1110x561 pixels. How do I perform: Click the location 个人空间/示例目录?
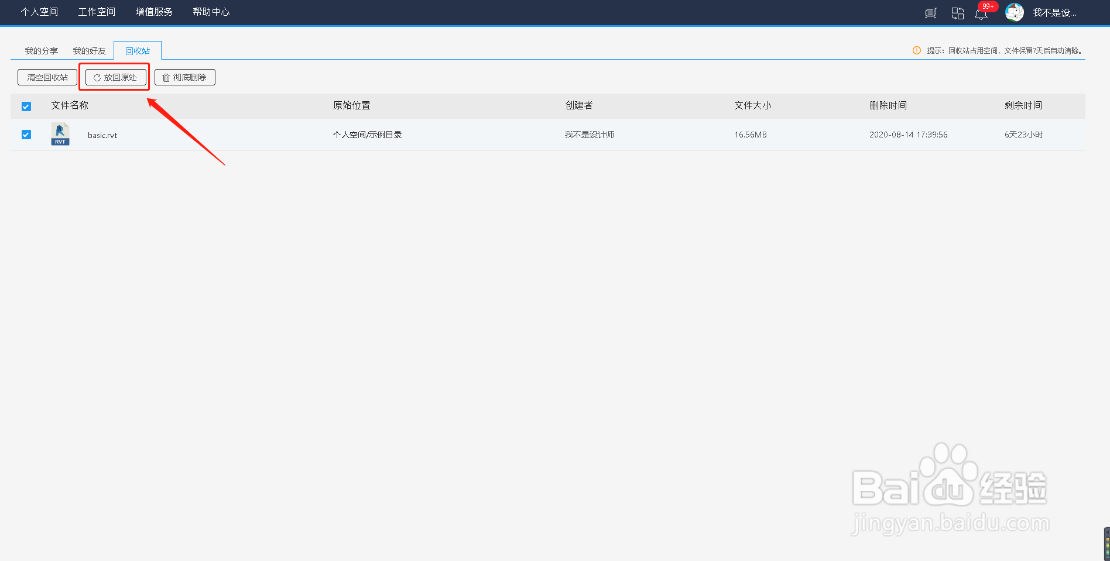[367, 135]
